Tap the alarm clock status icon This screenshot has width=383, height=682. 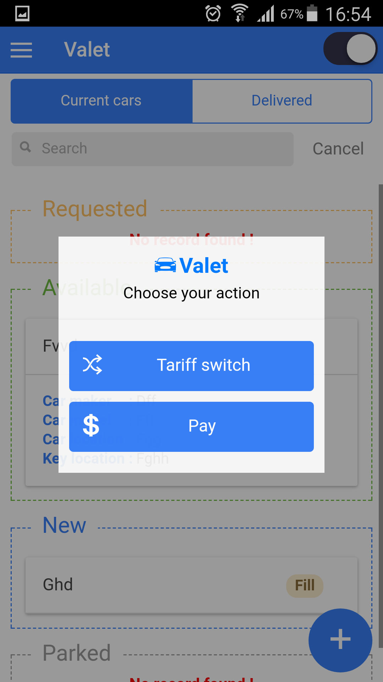pos(213,14)
